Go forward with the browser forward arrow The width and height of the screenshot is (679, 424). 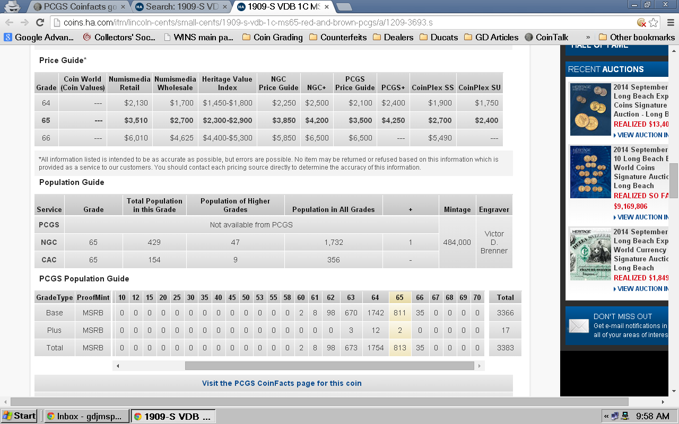pos(24,22)
